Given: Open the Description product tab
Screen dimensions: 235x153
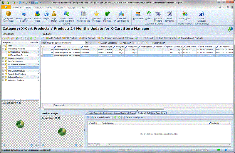Looking at the screenshot, I should click(x=98, y=113).
